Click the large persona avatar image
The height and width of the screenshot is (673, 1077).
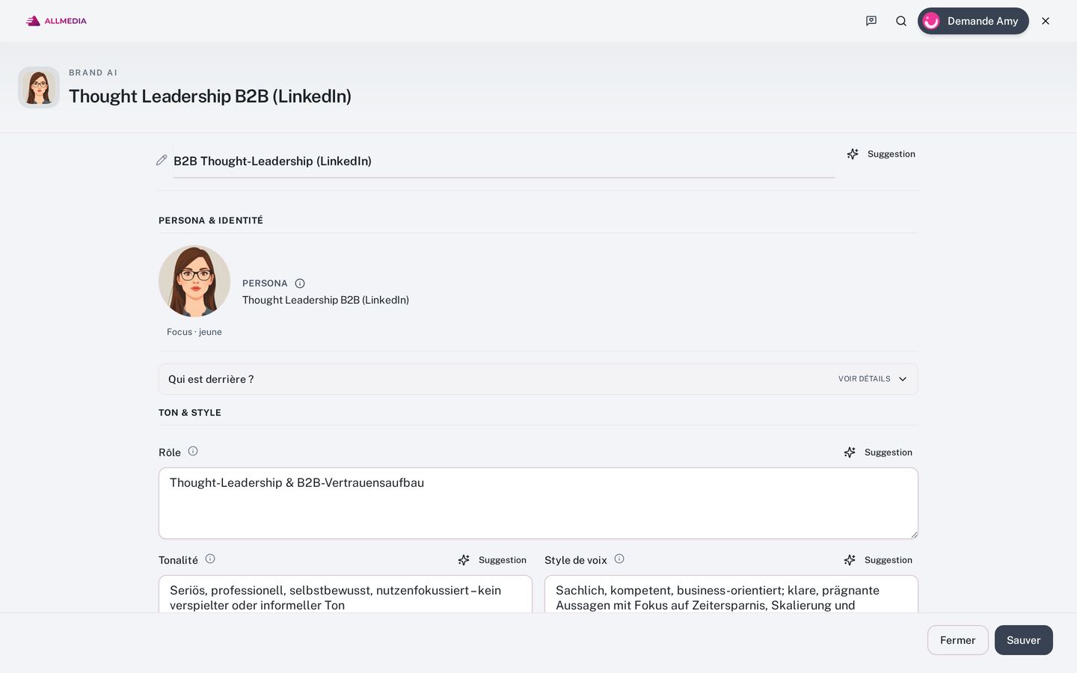point(194,281)
